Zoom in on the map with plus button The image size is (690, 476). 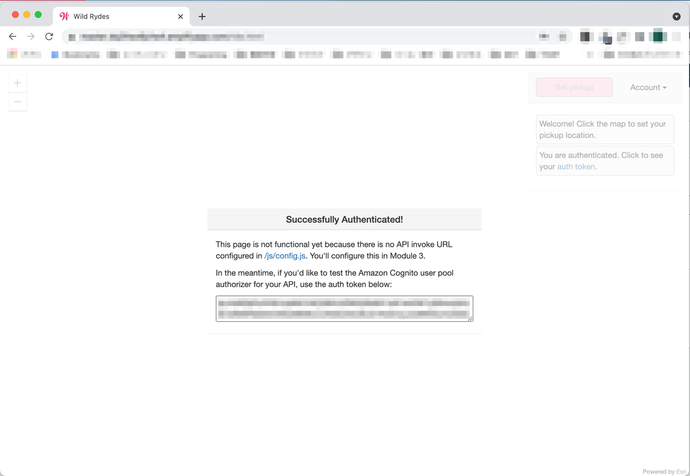(x=17, y=83)
